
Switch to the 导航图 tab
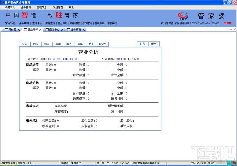pyautogui.click(x=12, y=30)
